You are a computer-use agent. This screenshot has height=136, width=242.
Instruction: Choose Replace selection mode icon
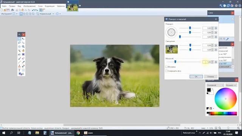[x=21, y=14]
